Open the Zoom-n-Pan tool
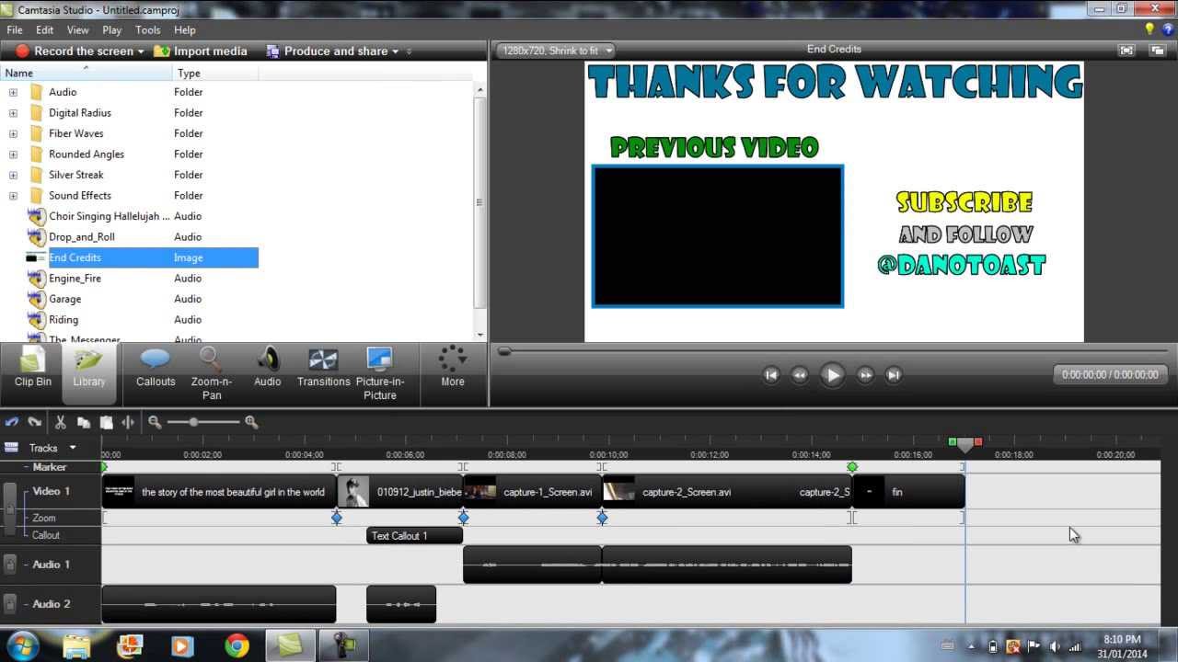 tap(212, 373)
